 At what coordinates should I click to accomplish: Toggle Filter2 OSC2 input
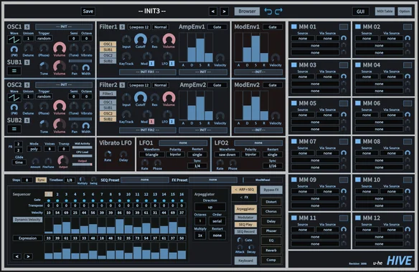coord(108,113)
